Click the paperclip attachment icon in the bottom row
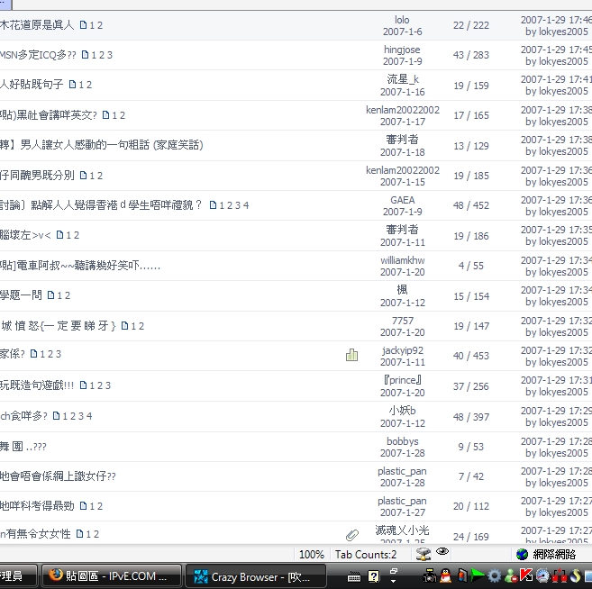The height and width of the screenshot is (589, 592). tap(352, 535)
